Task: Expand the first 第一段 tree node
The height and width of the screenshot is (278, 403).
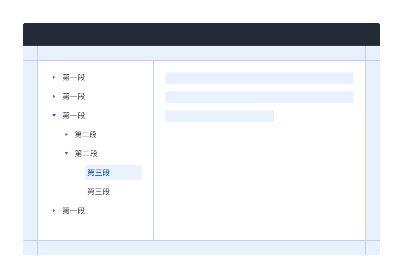Action: click(x=54, y=77)
